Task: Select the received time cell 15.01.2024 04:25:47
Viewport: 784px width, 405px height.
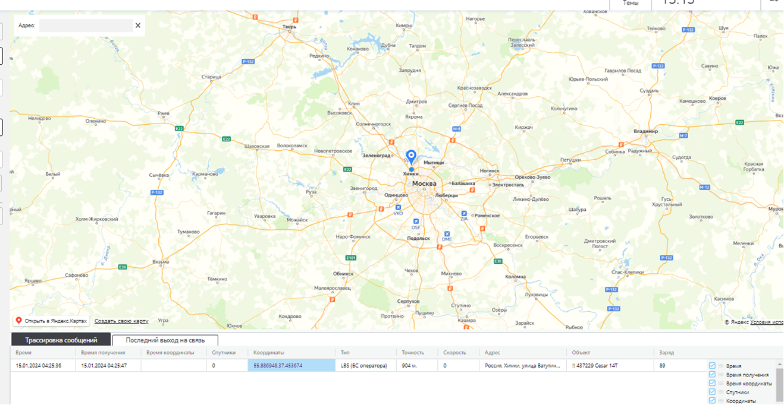Action: click(104, 366)
